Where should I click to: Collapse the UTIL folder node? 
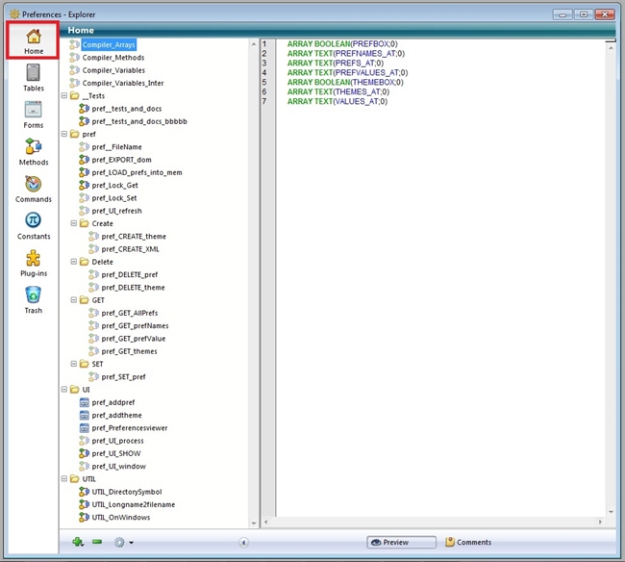63,478
